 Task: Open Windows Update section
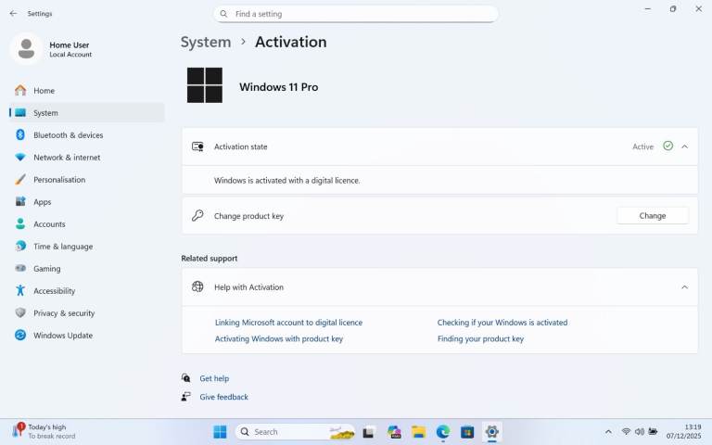pos(62,336)
